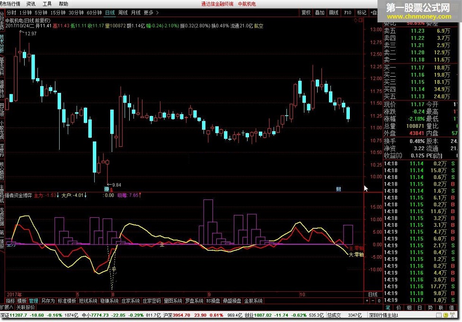The height and width of the screenshot is (322, 462).
Task: Switch chart to 60分钟 period
Action: click(94, 13)
